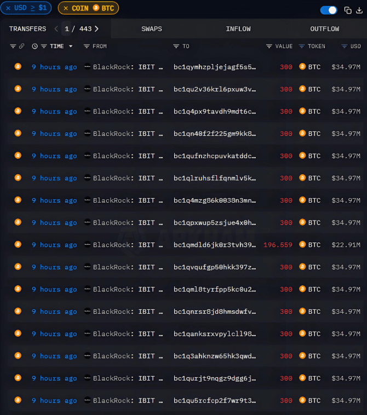Click $34.97M in bc1qufnzhcpuvkatddc row
Screen dimensions: 367x415
click(x=346, y=156)
